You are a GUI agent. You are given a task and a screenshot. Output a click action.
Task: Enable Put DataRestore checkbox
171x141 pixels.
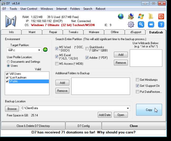(137, 91)
